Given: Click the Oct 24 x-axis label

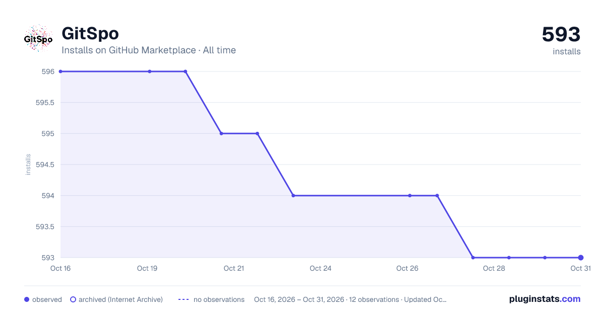Looking at the screenshot, I should [321, 268].
